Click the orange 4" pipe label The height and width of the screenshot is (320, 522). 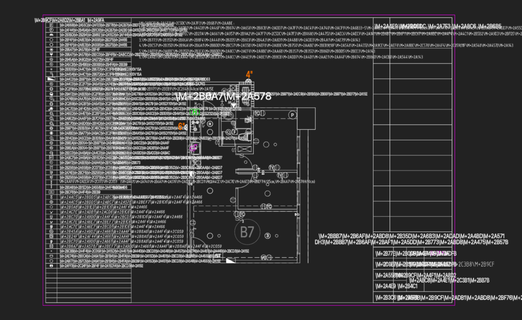(249, 74)
